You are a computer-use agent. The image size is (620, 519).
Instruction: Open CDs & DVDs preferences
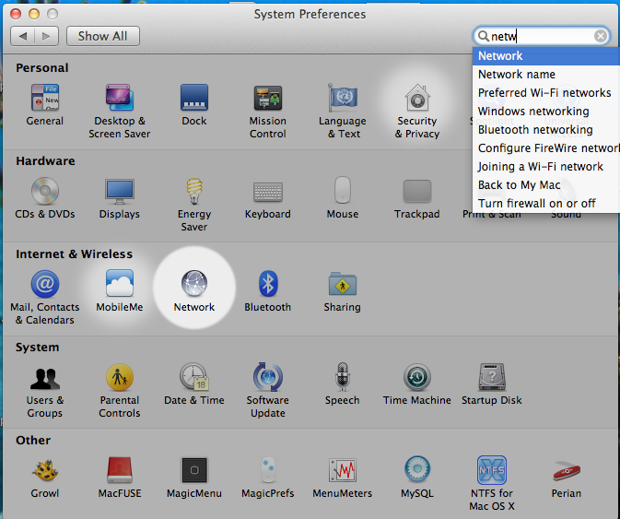(45, 198)
